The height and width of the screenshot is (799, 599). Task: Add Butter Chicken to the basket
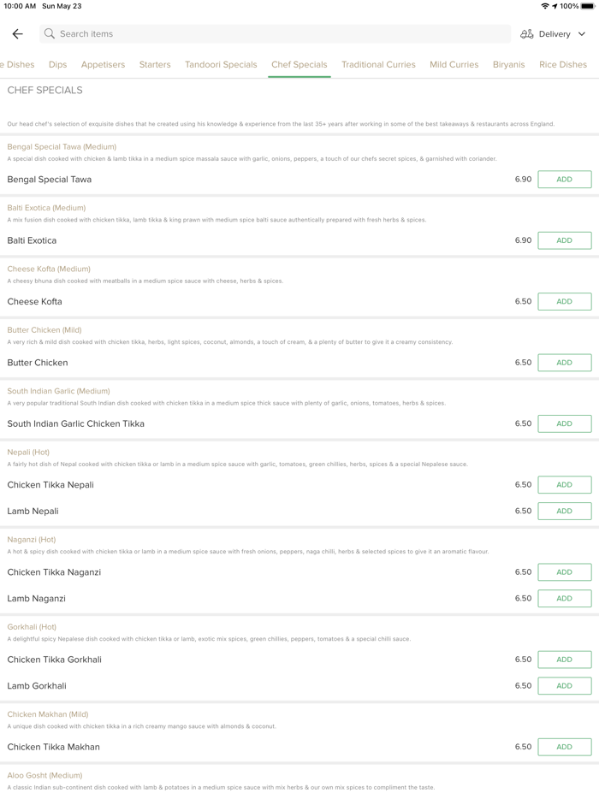(564, 363)
